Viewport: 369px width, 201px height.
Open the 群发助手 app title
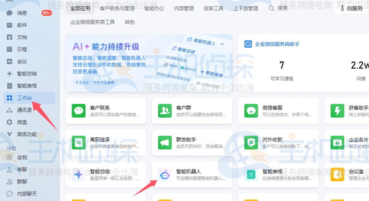[186, 140]
